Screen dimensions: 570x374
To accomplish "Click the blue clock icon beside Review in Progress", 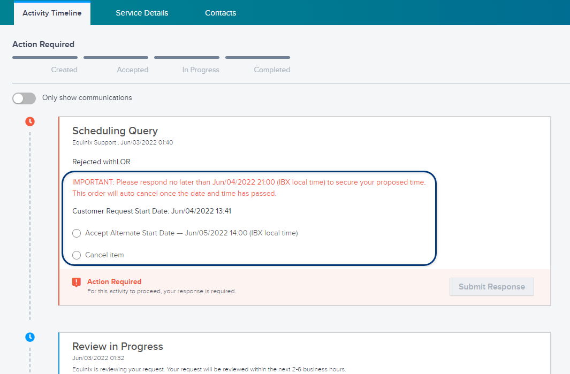I will pos(30,337).
